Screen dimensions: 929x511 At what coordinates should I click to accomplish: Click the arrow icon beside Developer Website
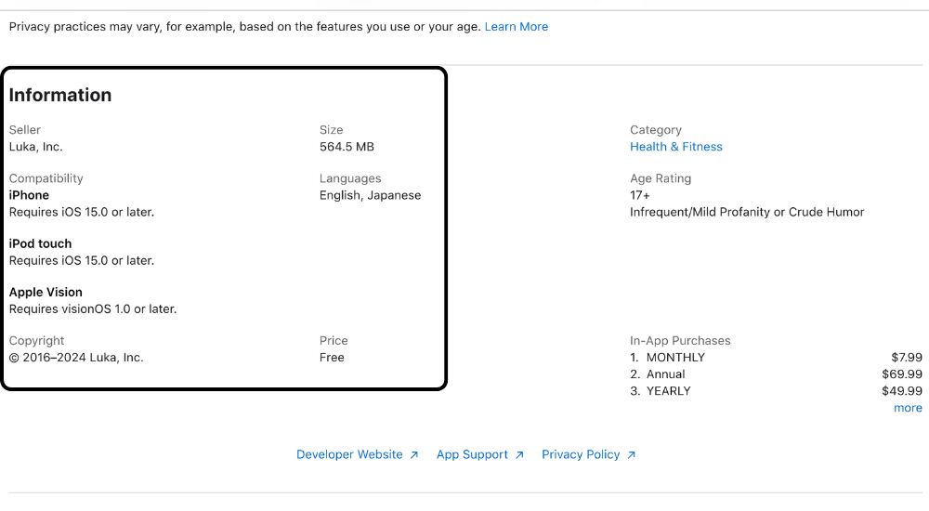(x=414, y=455)
